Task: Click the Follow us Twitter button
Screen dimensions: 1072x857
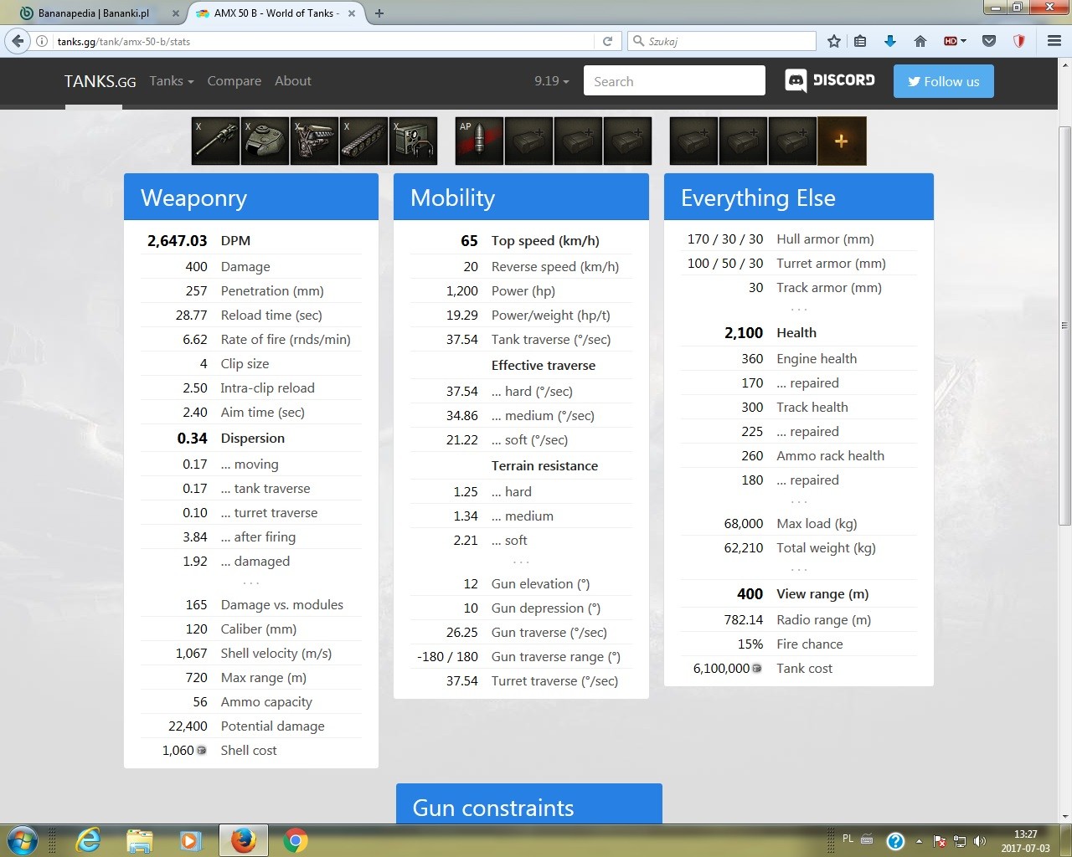Action: (944, 81)
